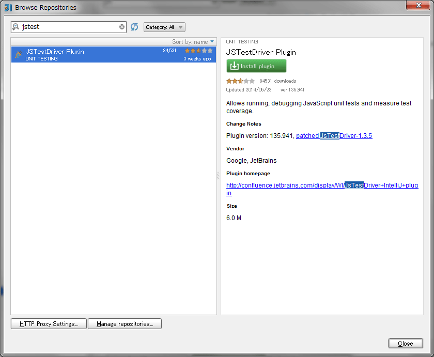Click the Change Notes heading

point(243,124)
